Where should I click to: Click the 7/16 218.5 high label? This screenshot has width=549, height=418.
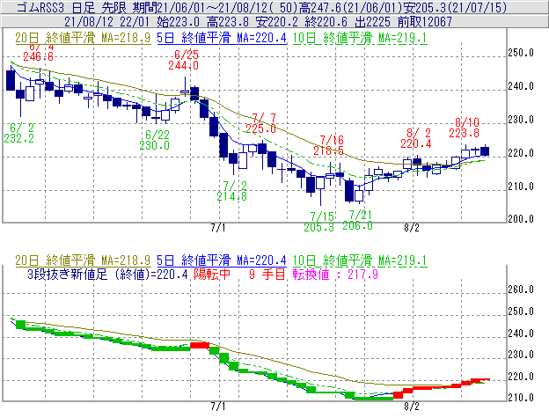[x=328, y=145]
